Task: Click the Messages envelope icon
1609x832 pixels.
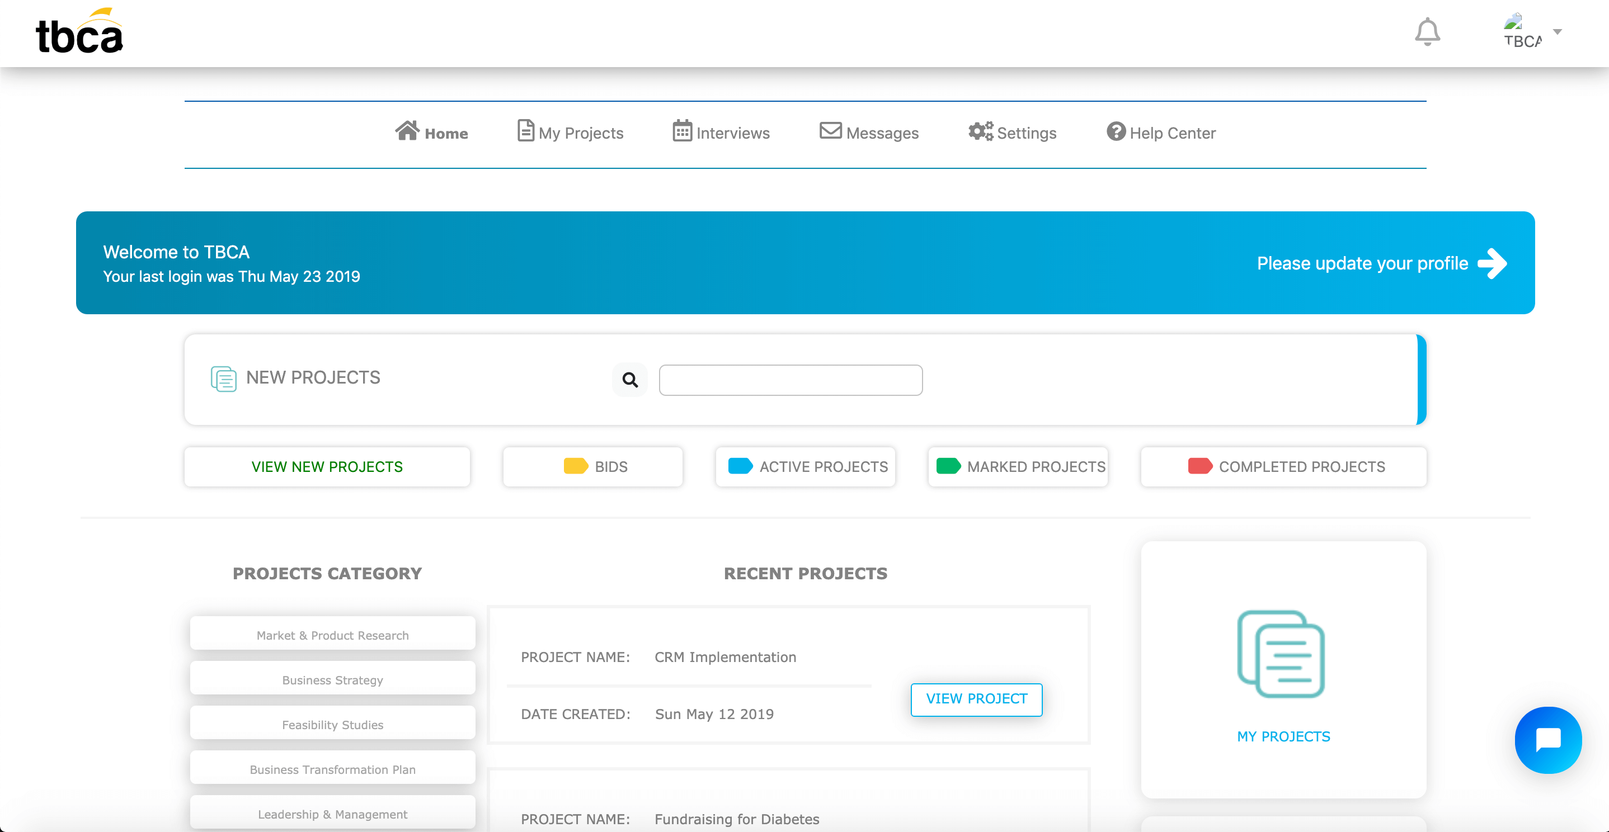Action: pyautogui.click(x=830, y=130)
